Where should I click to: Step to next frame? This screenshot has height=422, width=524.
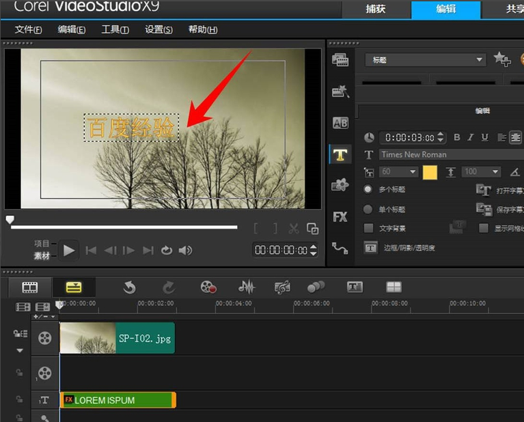[128, 250]
